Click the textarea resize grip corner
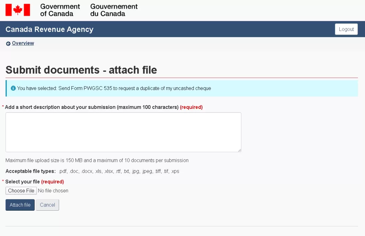This screenshot has width=365, height=236. point(239,150)
